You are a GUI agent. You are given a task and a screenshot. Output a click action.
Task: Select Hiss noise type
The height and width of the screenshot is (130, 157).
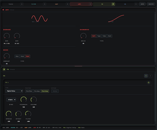point(17,56)
